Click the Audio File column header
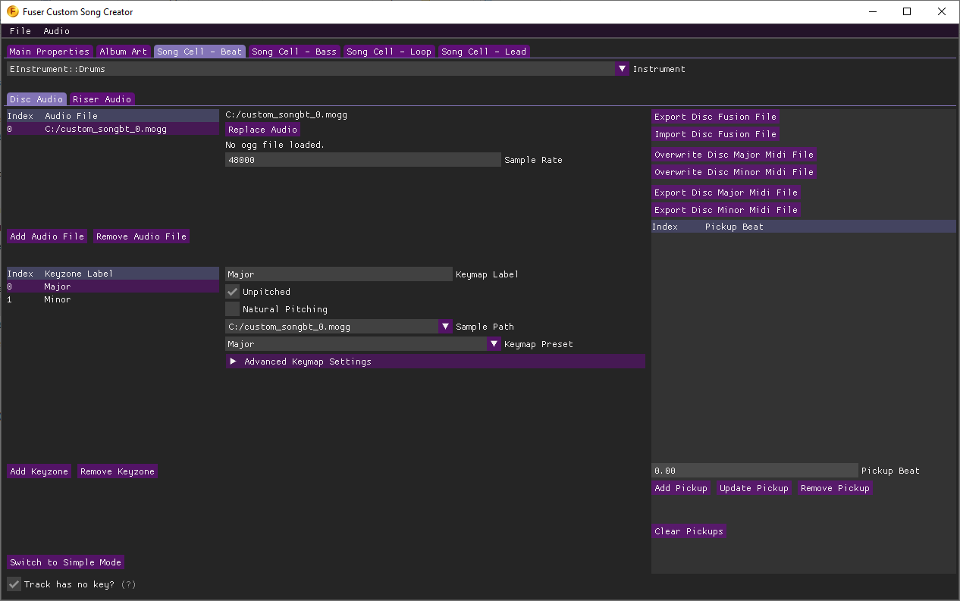The image size is (960, 601). tap(71, 116)
